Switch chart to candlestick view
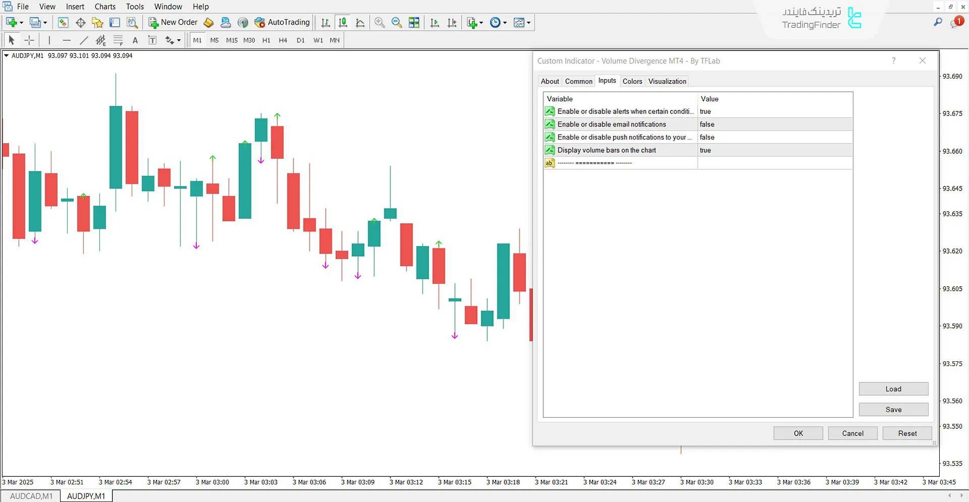The image size is (969, 502). (x=343, y=22)
